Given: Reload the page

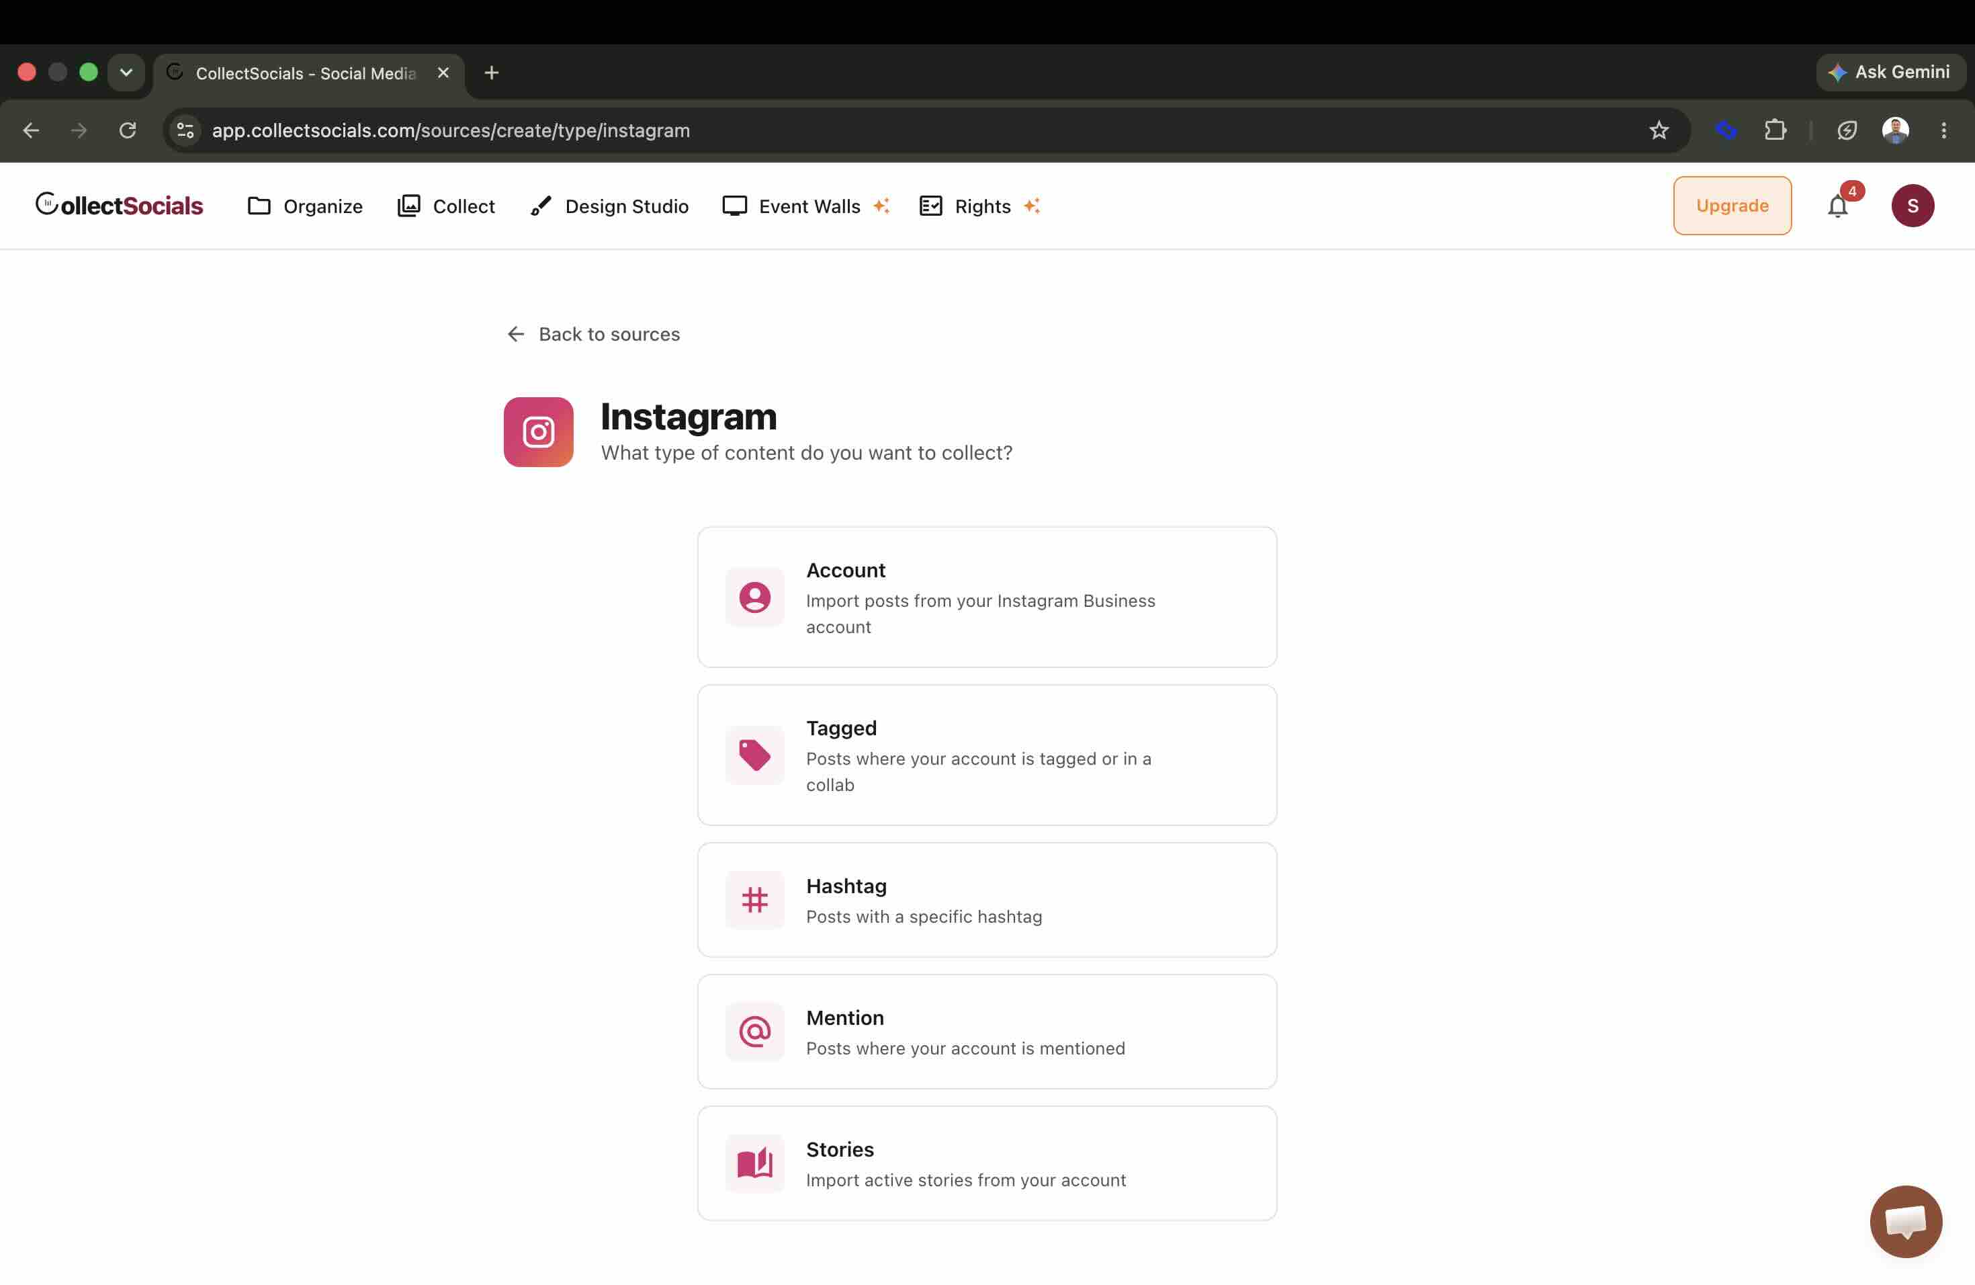Looking at the screenshot, I should point(127,130).
